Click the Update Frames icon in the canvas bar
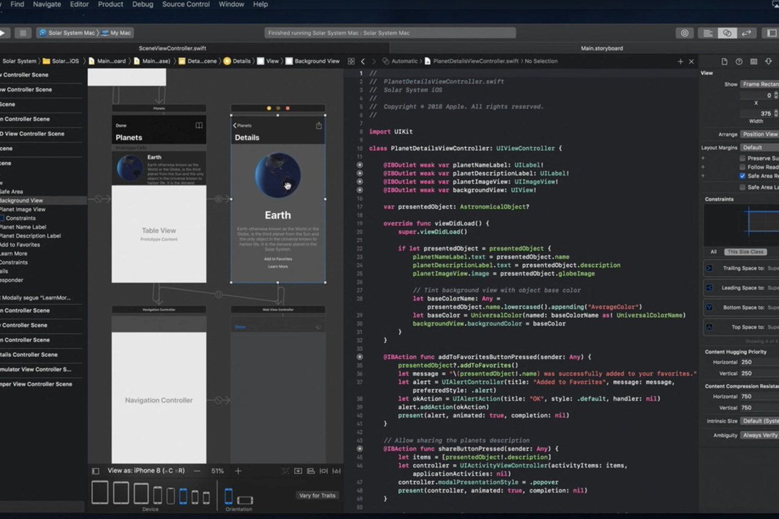Viewport: 779px width, 519px height. coord(284,470)
